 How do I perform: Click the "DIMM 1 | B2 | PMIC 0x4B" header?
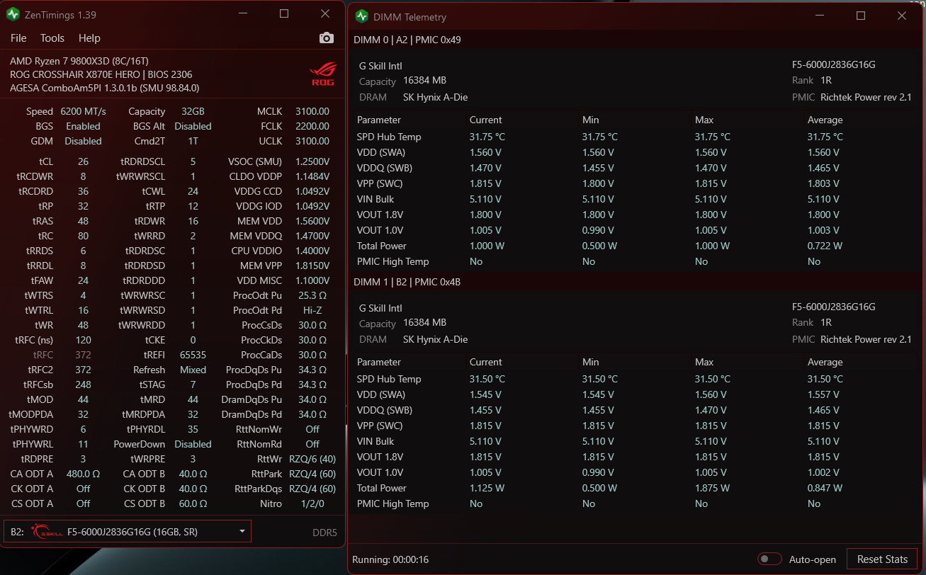pos(407,282)
